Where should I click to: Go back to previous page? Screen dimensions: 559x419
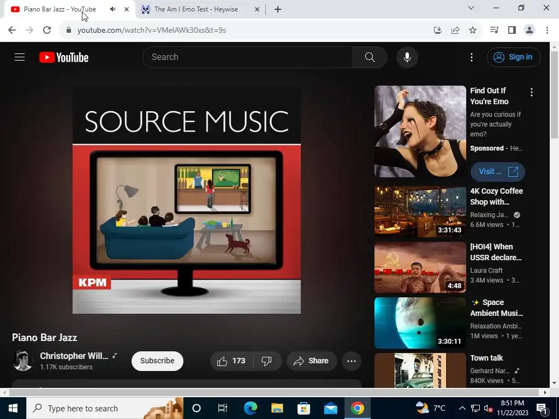point(12,30)
